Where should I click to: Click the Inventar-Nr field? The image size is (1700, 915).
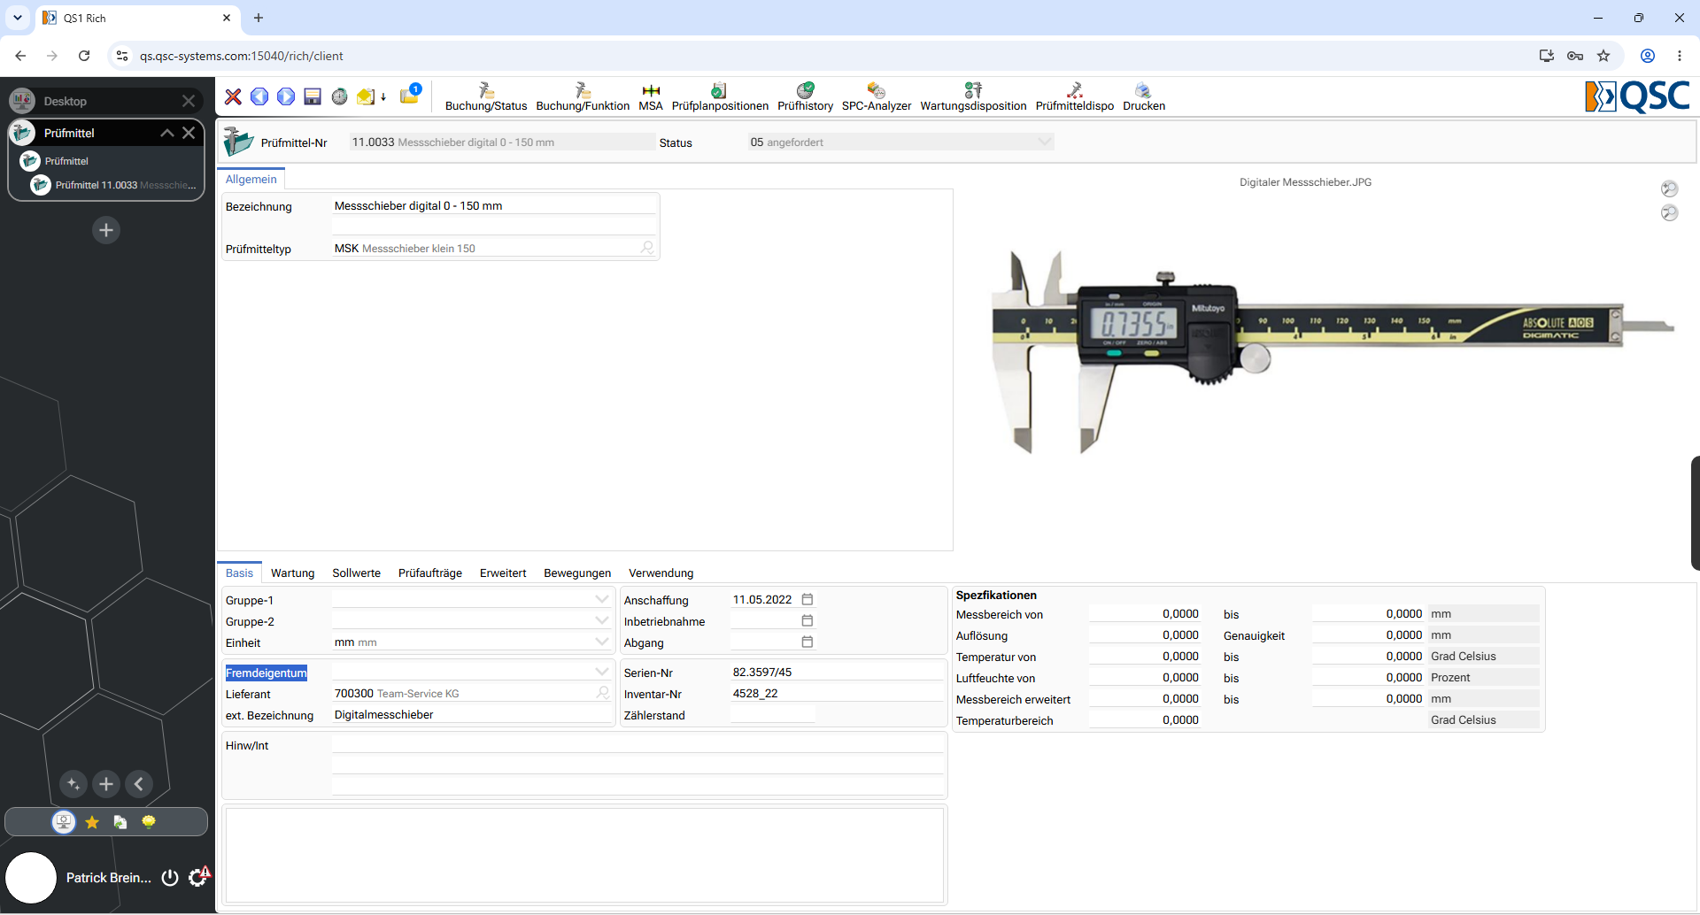(837, 693)
